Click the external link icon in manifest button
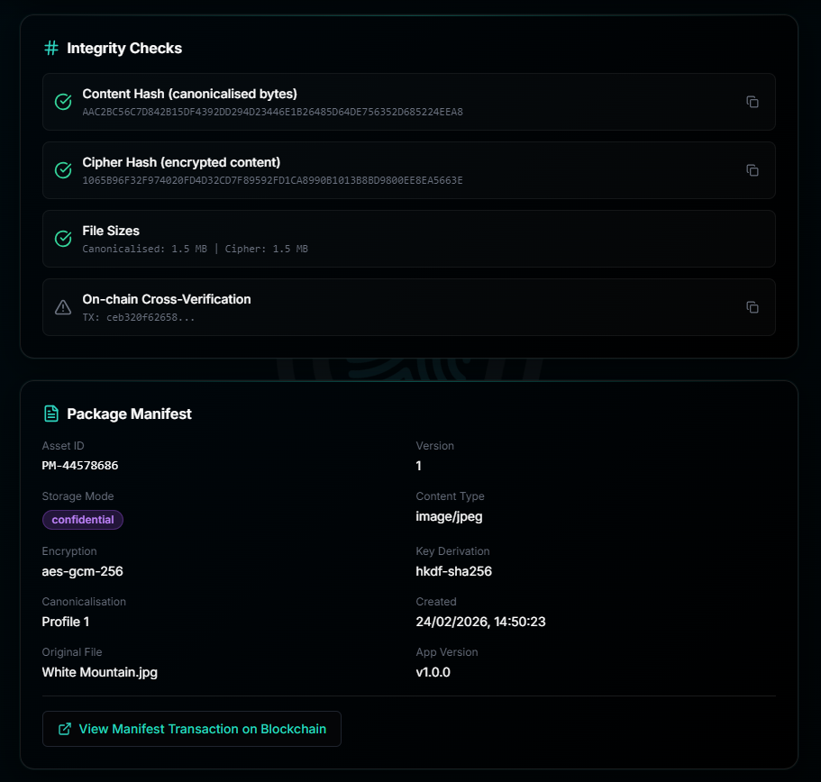This screenshot has height=782, width=821. [x=65, y=729]
